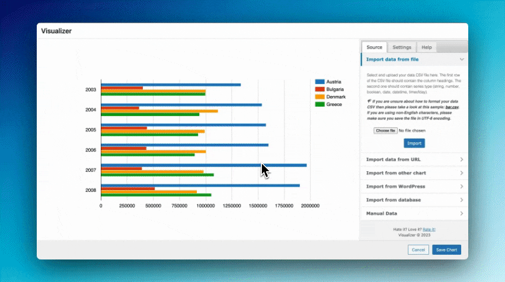This screenshot has height=282, width=505.
Task: Click the Denmark orange legend swatch
Action: [x=319, y=97]
